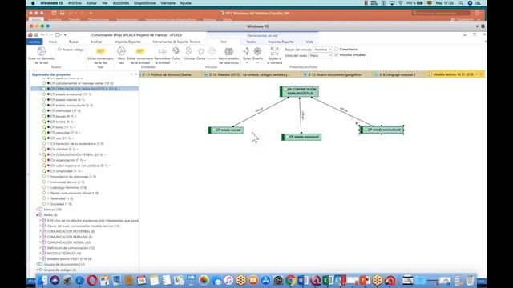Open the Rótulo del vínculo Nombre dropdown
This screenshot has width=513, height=288.
point(322,50)
